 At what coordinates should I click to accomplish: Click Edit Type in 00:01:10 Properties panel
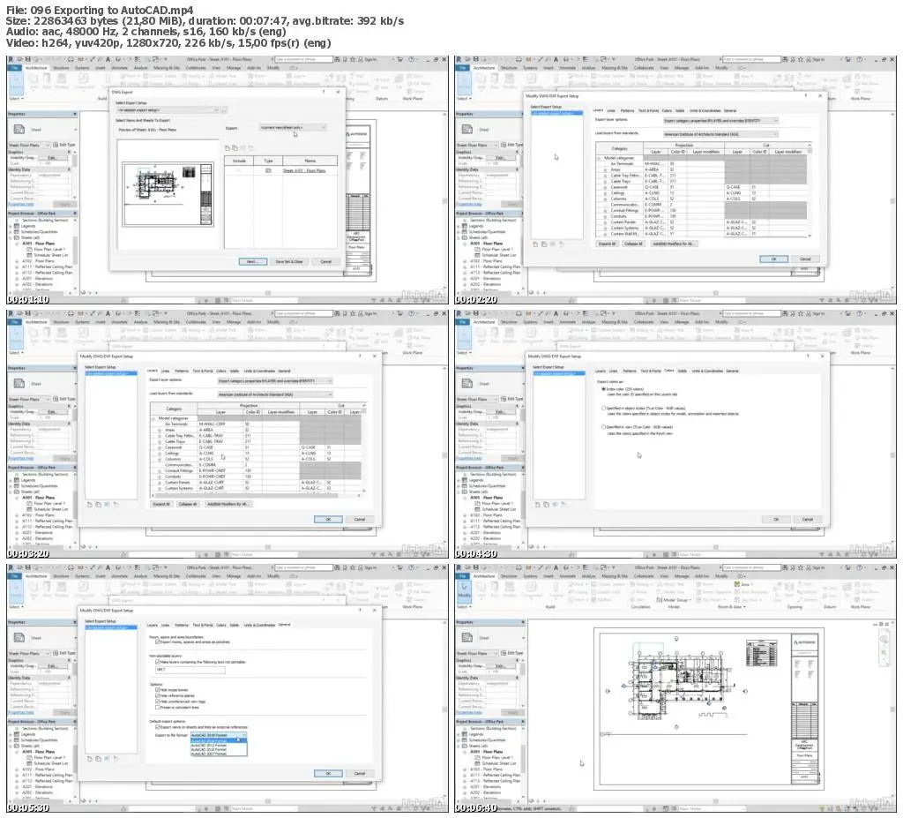click(64, 145)
